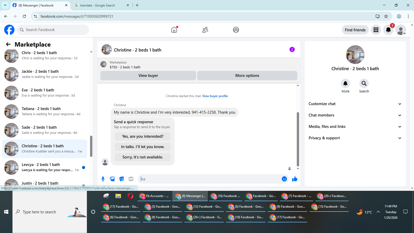Open the Facebook apps grid menu
The height and width of the screenshot is (233, 414).
(376, 30)
